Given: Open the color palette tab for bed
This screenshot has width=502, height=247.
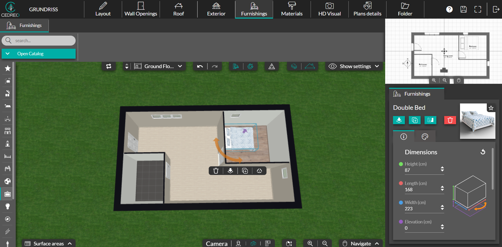Looking at the screenshot, I should tap(425, 136).
